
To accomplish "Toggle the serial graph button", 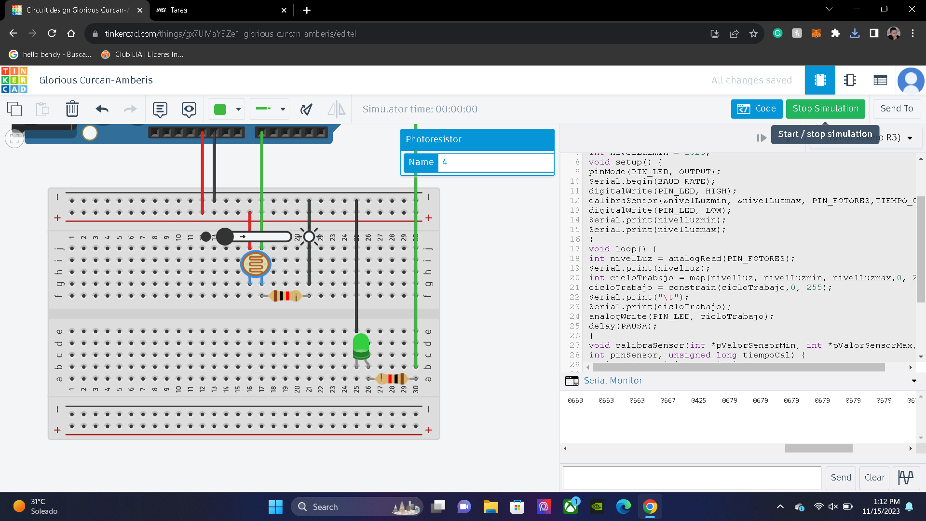I will [x=906, y=478].
